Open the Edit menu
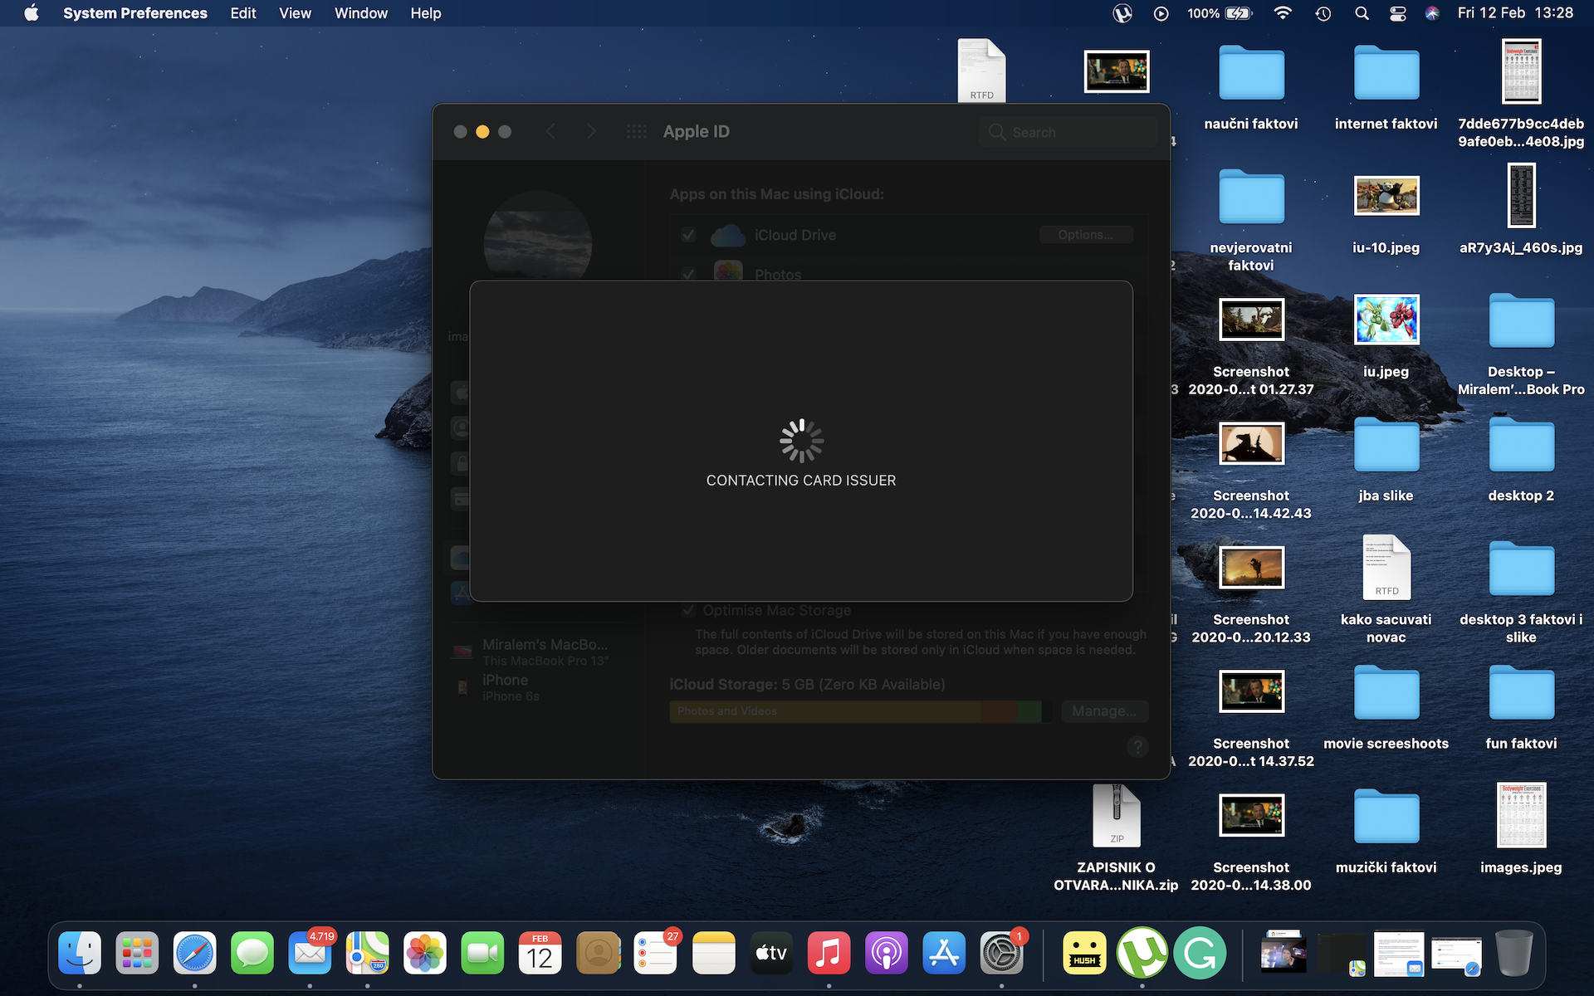The image size is (1594, 996). point(243,13)
